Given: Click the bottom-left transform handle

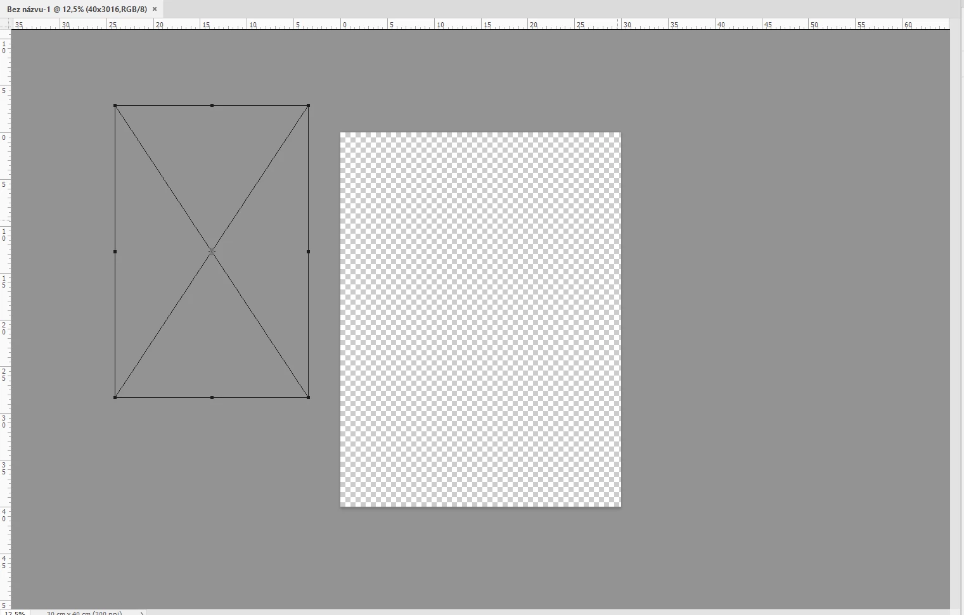Looking at the screenshot, I should [115, 397].
